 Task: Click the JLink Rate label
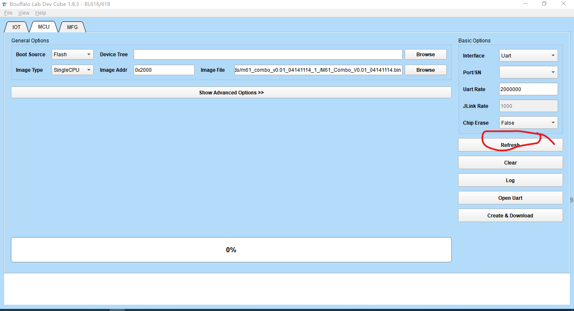click(476, 106)
